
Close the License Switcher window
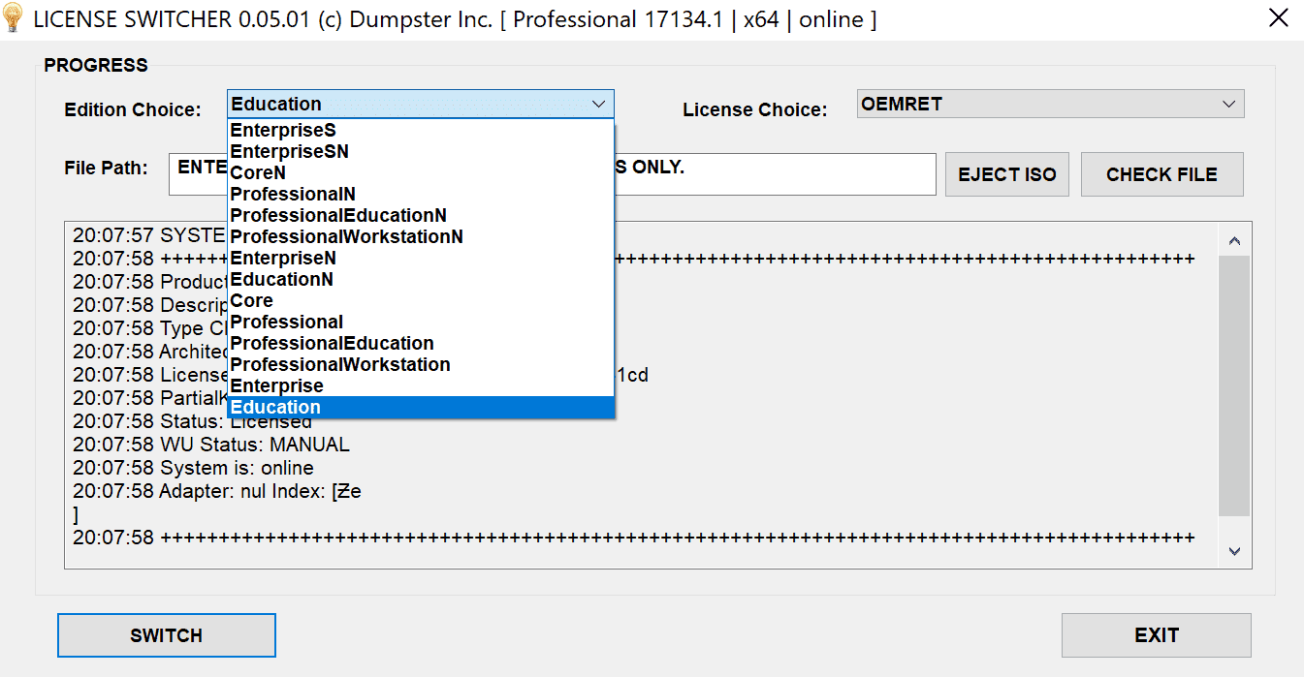coord(1278,17)
